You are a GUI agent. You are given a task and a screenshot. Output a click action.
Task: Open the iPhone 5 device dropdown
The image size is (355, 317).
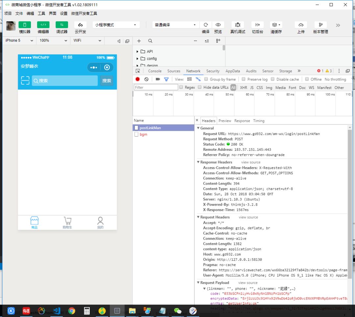tap(19, 40)
